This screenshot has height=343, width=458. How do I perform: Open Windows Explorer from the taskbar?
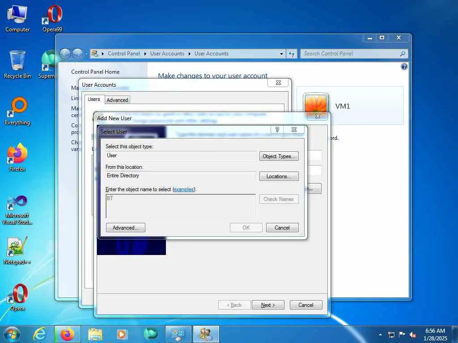pos(95,334)
